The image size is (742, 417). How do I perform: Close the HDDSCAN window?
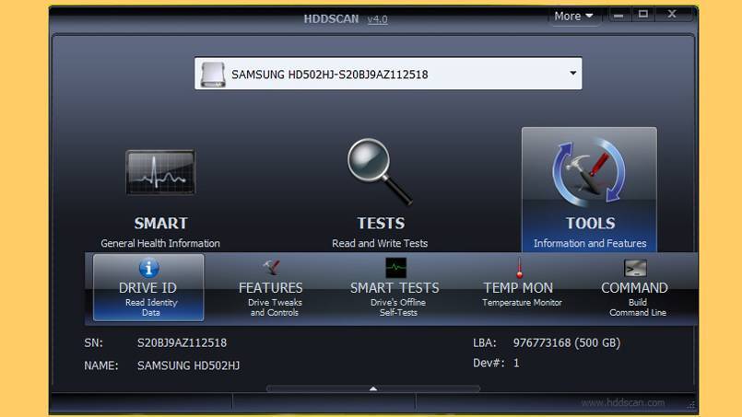click(x=672, y=14)
